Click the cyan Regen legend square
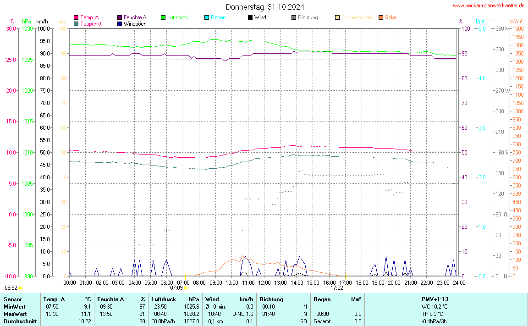Viewport: 528px width, 326px height. (207, 17)
